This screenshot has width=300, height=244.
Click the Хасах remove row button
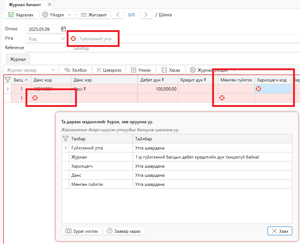[x=171, y=70]
